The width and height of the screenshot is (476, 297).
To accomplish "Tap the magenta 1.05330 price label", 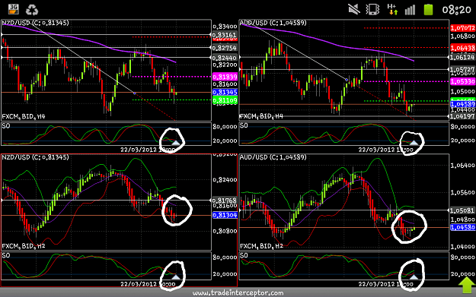I will pos(462,81).
